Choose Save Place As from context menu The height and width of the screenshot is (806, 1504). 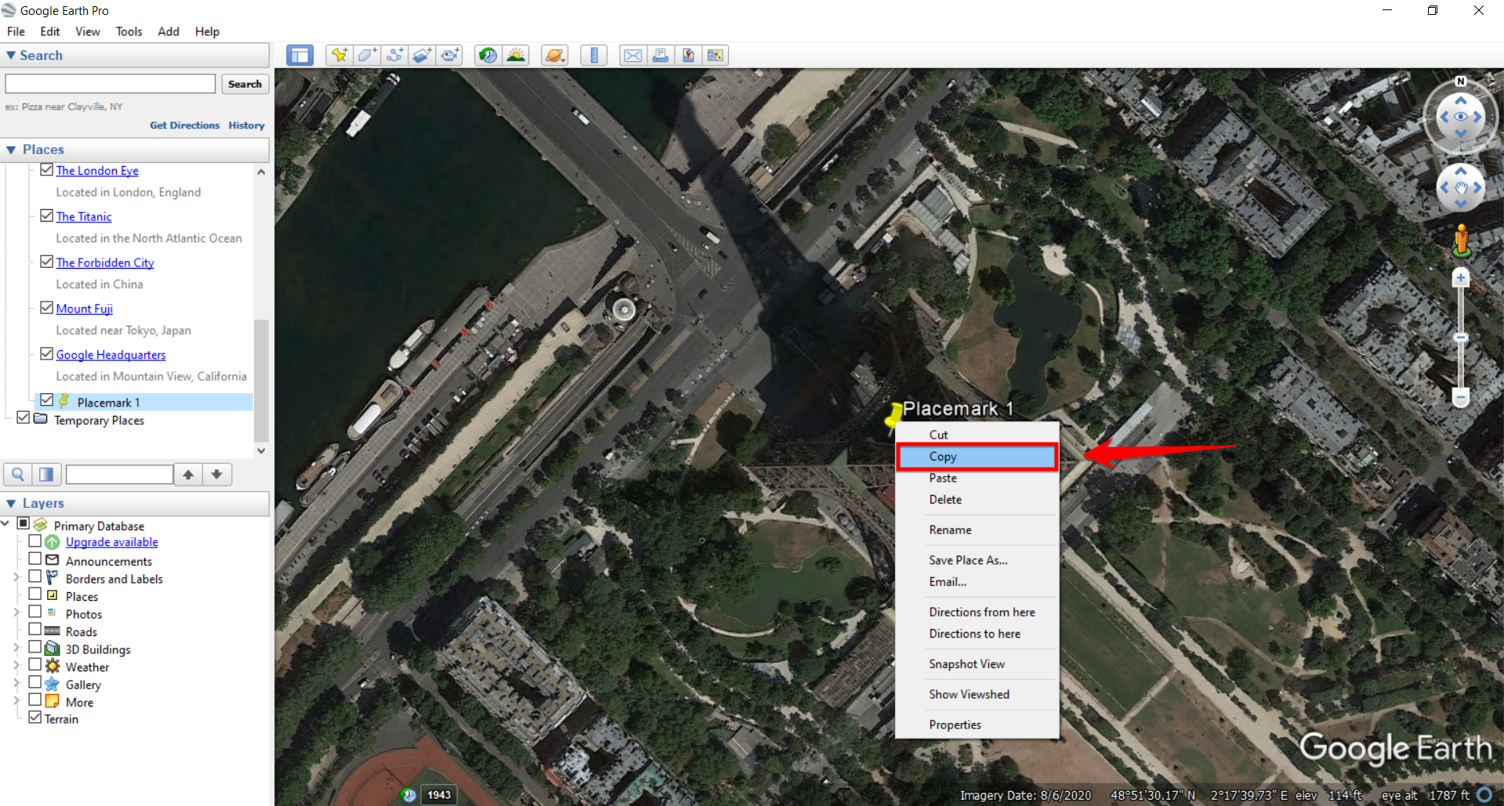coord(977,560)
